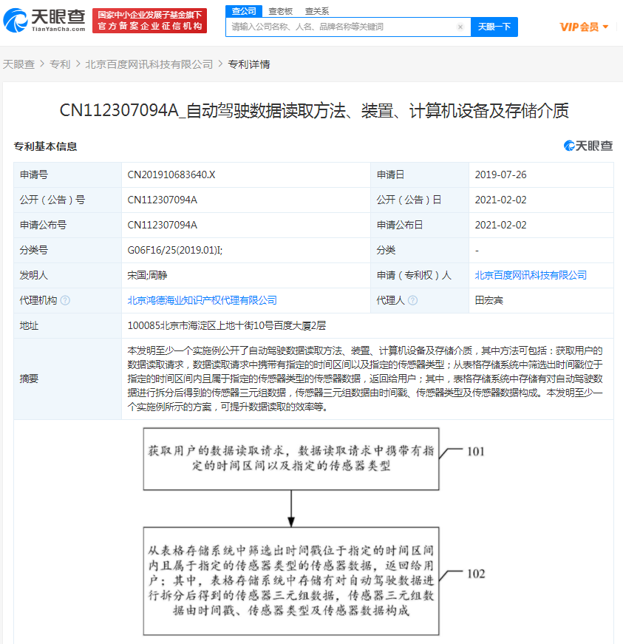Go to 天眼查 home via breadcrumb

coord(19,64)
